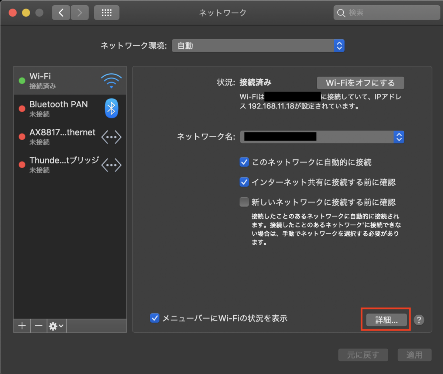The image size is (443, 374).
Task: Open help with the question mark button
Action: click(x=419, y=320)
